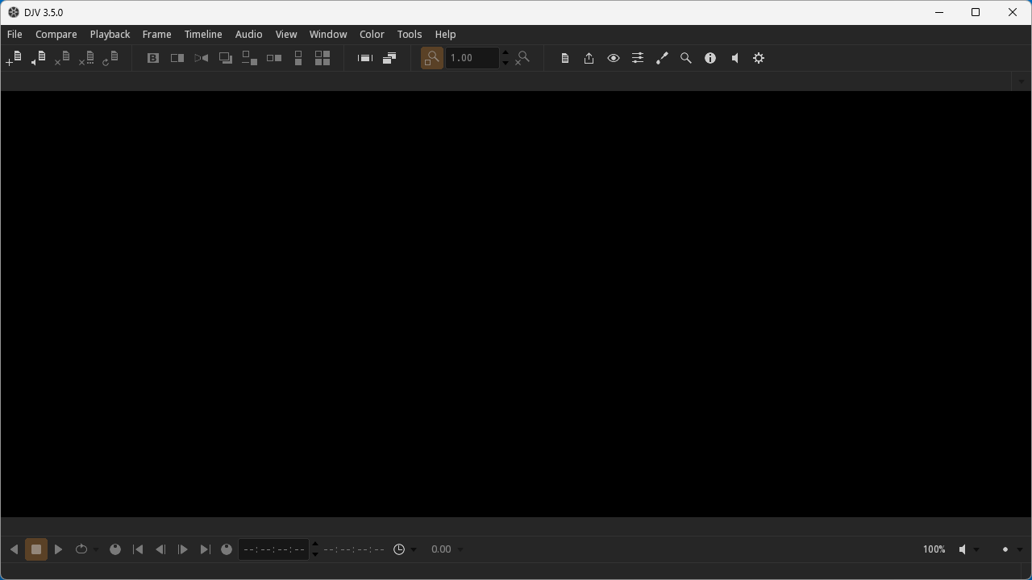Viewport: 1032px width, 580px height.
Task: Click the zoom value field 1.00
Action: pos(472,58)
